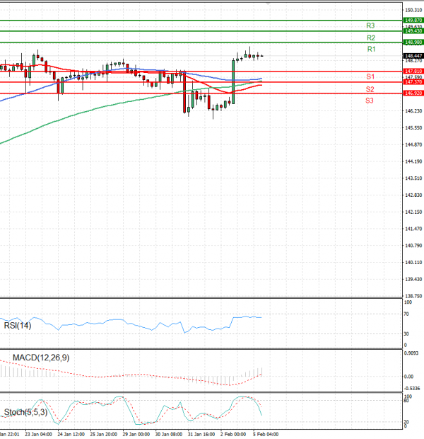
Task: Select the 146.920 support price tag
Action: (413, 93)
